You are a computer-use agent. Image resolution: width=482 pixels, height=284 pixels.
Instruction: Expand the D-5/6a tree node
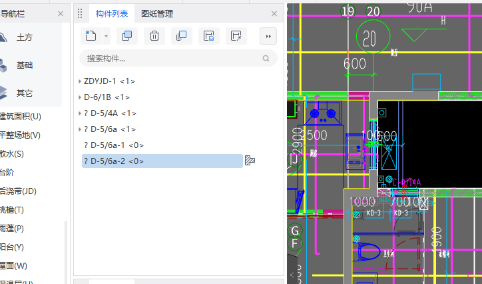pos(80,129)
